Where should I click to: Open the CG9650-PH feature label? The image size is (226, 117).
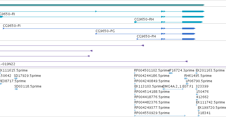point(146,36)
